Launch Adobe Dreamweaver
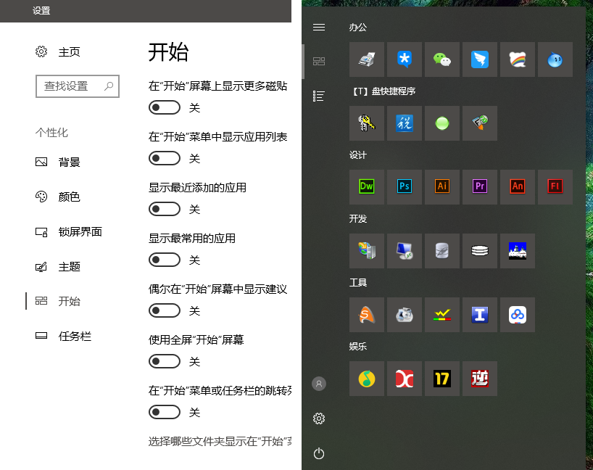 [x=367, y=186]
